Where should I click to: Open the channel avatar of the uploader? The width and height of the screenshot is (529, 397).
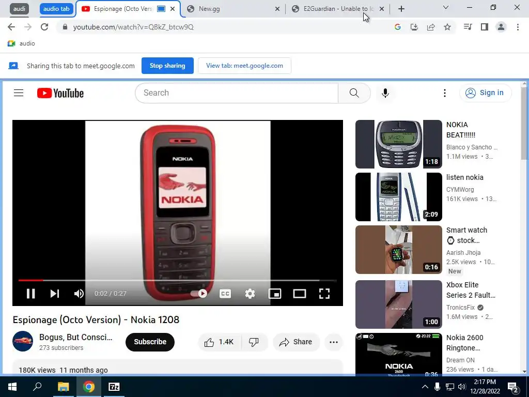[23, 341]
